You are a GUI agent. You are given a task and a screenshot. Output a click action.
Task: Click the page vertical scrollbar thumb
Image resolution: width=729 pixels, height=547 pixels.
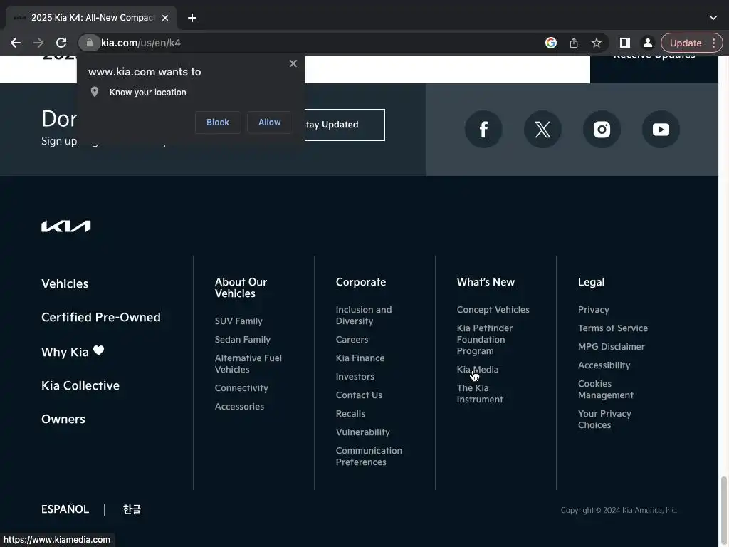point(723,511)
